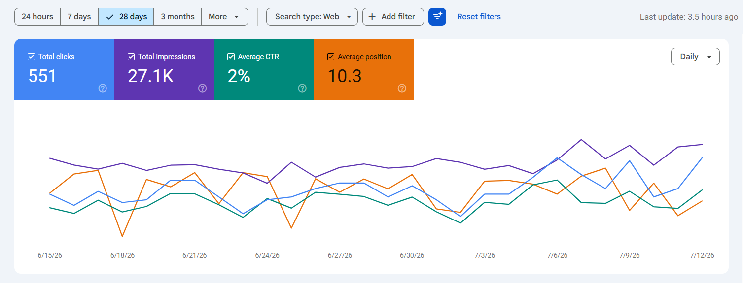This screenshot has height=283, width=743.
Task: Click the 6/30/26 axis date label
Action: pyautogui.click(x=412, y=256)
